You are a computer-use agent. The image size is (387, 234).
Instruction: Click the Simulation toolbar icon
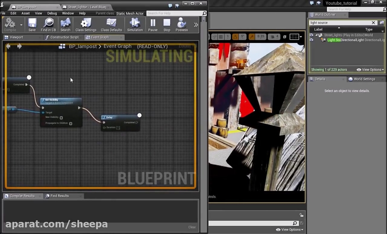(x=135, y=25)
